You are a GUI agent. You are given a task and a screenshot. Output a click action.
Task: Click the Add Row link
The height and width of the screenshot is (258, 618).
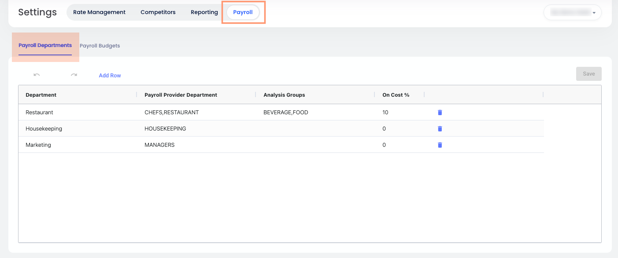[110, 76]
